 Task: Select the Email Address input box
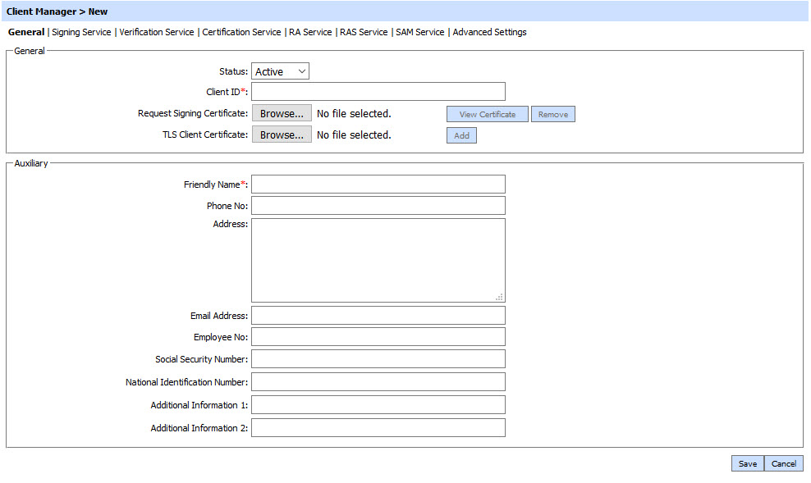[x=378, y=316]
